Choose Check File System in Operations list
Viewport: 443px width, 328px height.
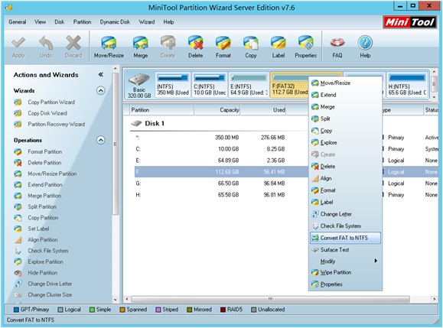[x=47, y=251]
